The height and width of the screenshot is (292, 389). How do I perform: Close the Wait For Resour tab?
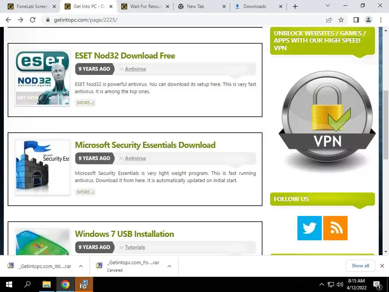(x=168, y=6)
